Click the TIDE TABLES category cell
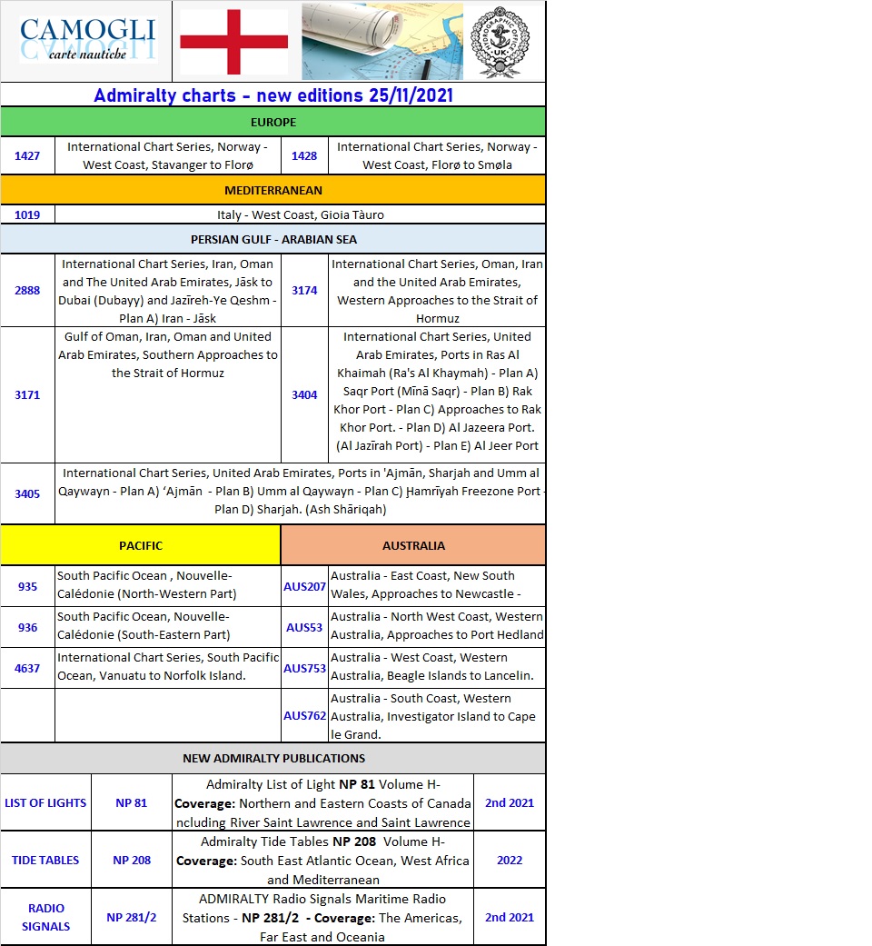The height and width of the screenshot is (946, 872). pyautogui.click(x=45, y=861)
